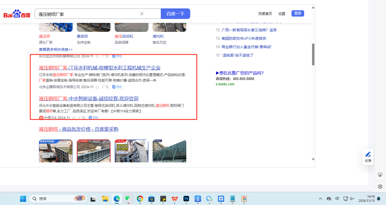Open the 查看更多相关信息 link

coord(56,49)
